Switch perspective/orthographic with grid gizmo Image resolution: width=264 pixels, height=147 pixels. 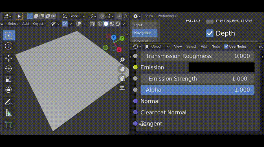(122, 88)
